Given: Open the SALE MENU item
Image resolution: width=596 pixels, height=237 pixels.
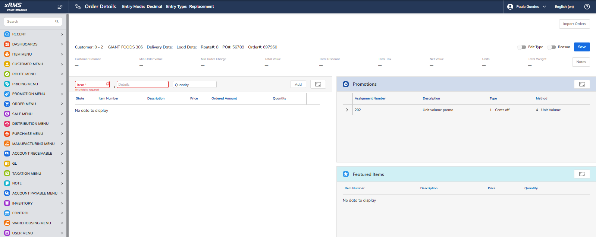Looking at the screenshot, I should [x=34, y=114].
